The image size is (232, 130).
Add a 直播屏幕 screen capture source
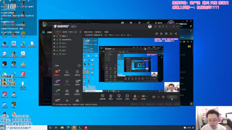tap(103, 97)
